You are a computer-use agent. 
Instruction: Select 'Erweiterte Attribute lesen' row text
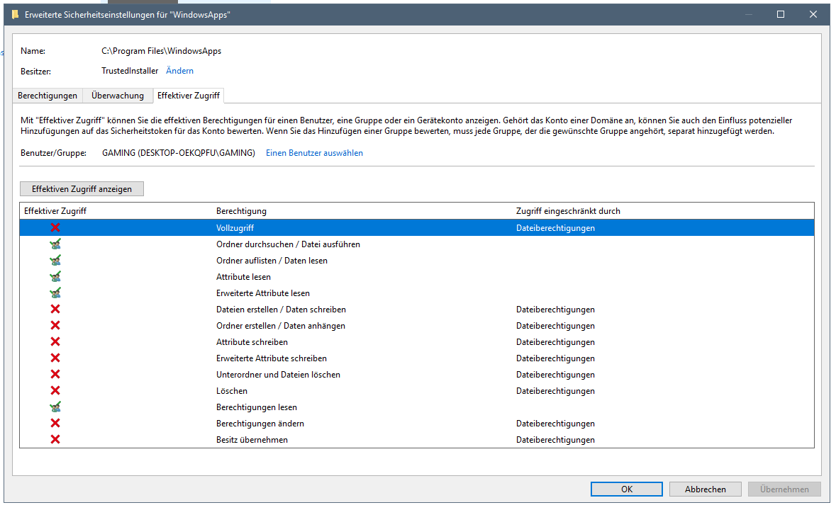263,293
